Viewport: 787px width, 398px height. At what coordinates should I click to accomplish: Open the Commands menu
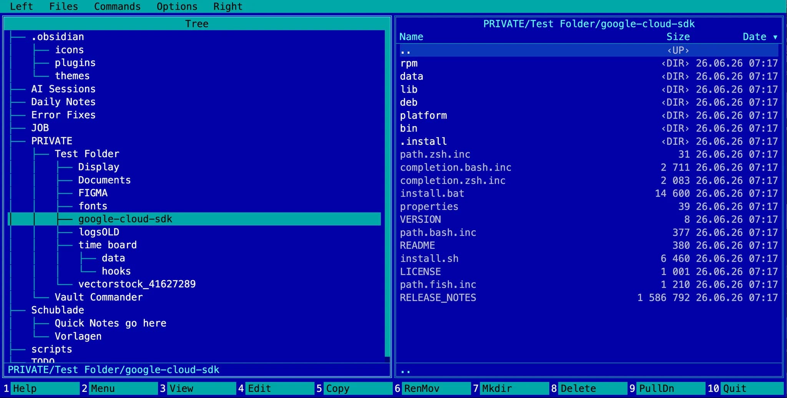click(117, 7)
